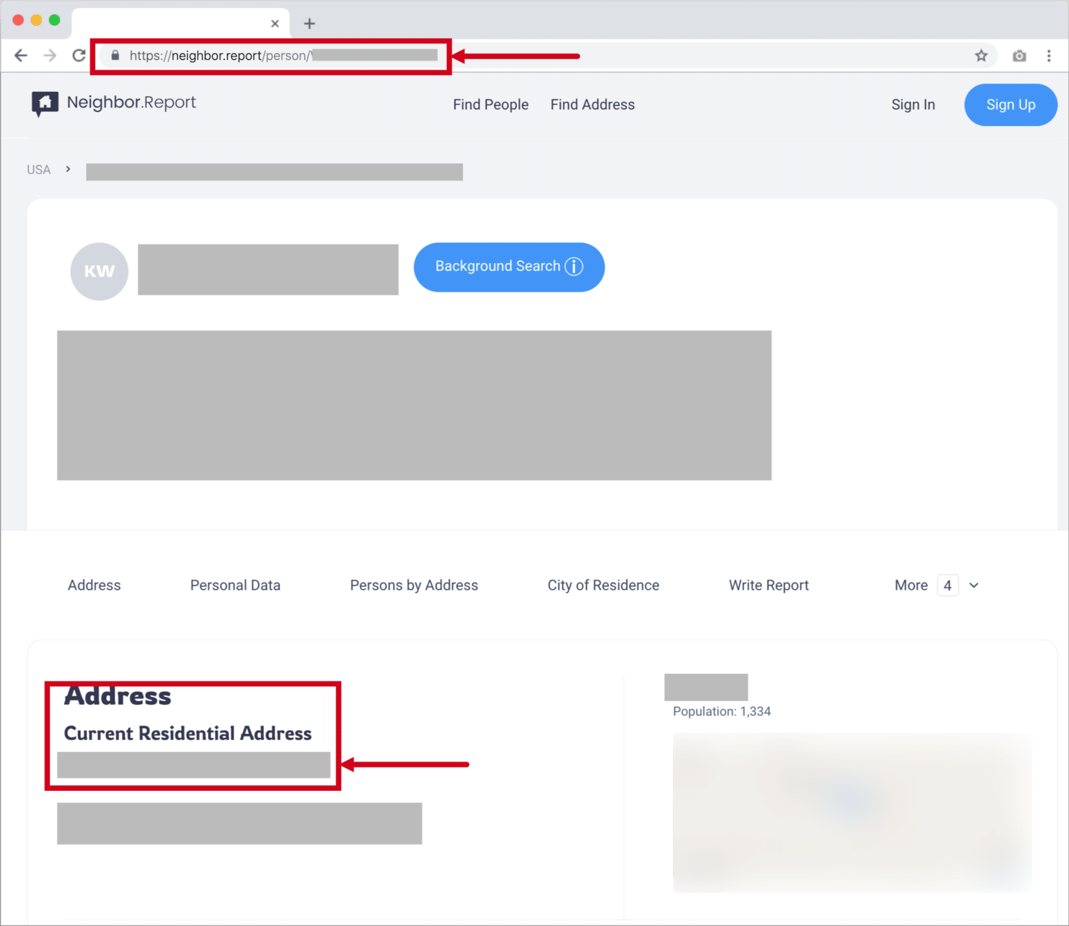Switch to the City of Residence tab

(x=603, y=585)
